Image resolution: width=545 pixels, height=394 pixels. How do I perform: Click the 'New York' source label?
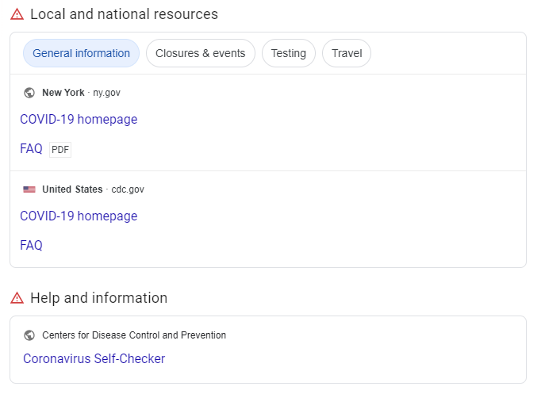point(63,93)
